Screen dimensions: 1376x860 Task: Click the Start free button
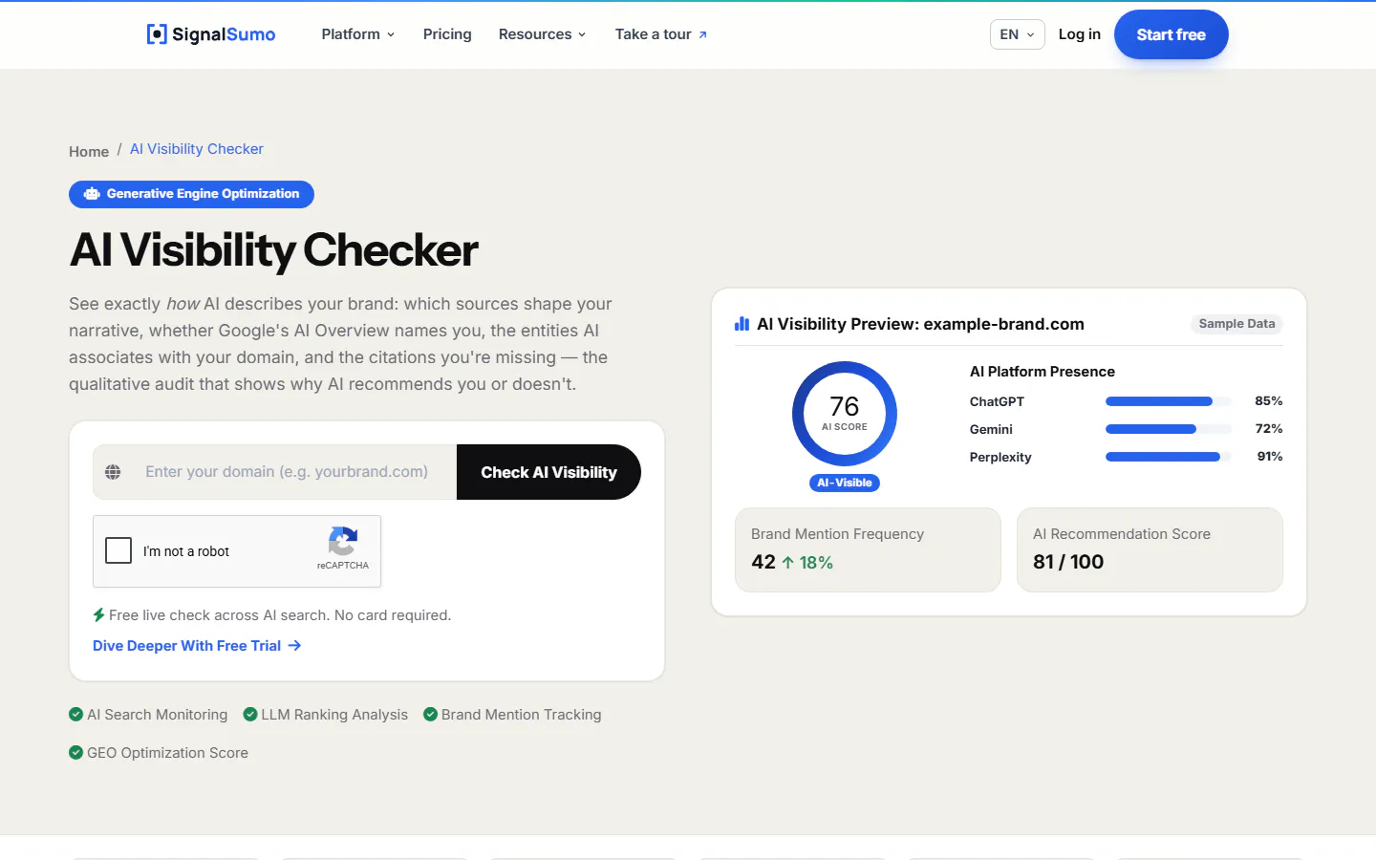[x=1172, y=34]
